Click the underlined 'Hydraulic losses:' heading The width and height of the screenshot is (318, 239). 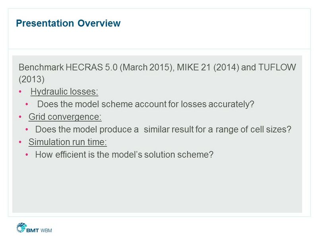[64, 92]
